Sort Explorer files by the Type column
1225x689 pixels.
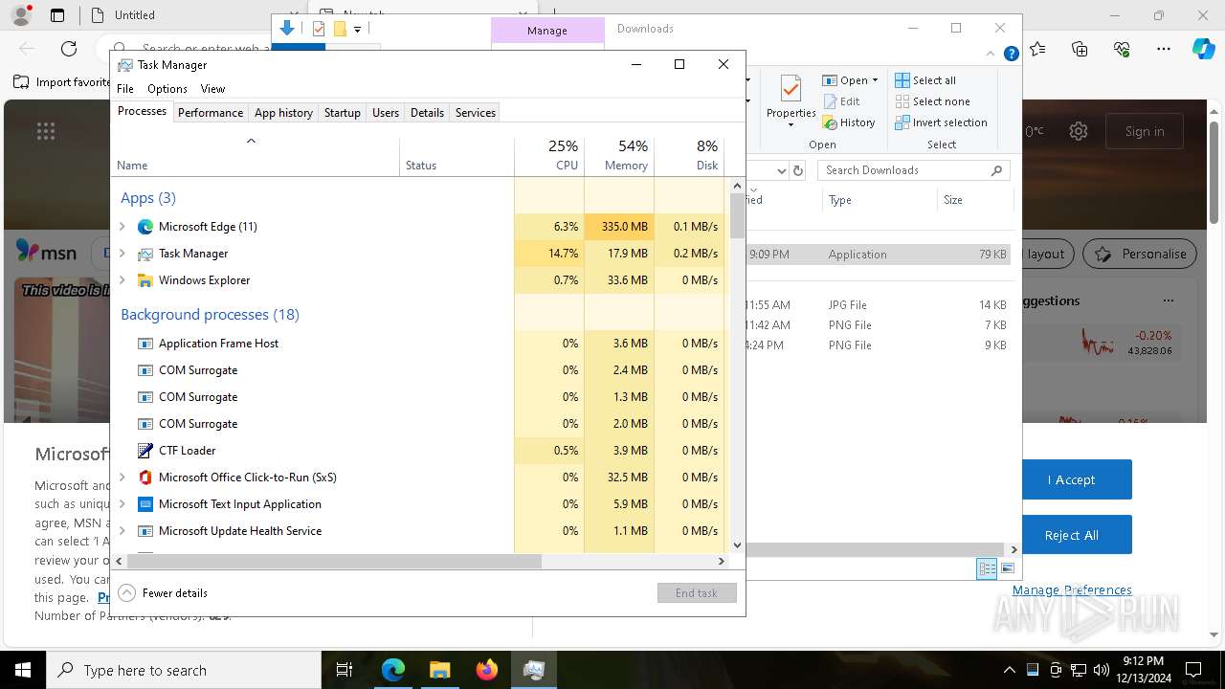[x=879, y=200]
